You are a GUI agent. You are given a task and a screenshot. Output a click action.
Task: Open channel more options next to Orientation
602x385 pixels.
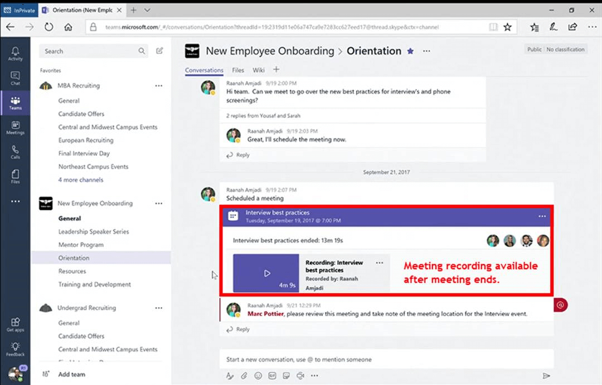[x=426, y=51]
